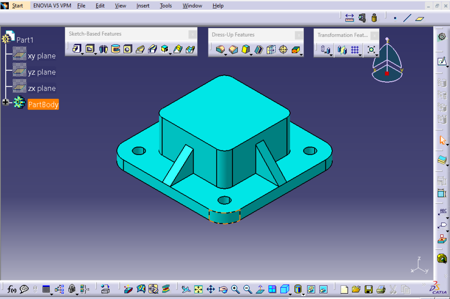Open the Insert menu
This screenshot has height=299, width=450.
(143, 6)
